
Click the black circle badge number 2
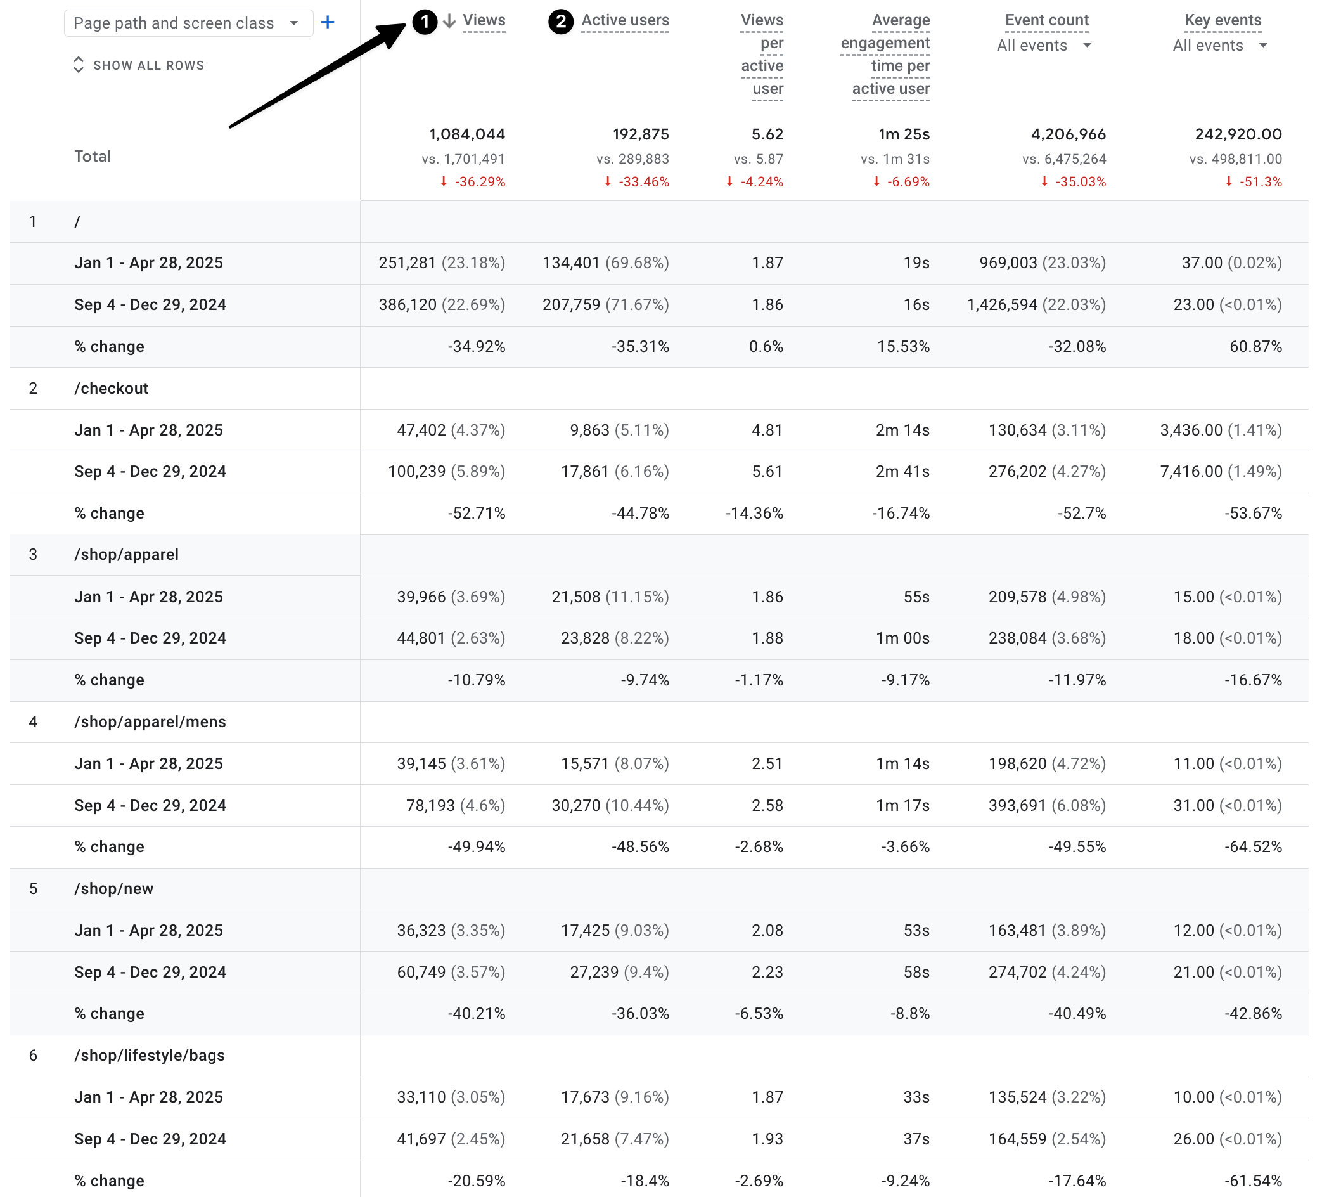[561, 22]
